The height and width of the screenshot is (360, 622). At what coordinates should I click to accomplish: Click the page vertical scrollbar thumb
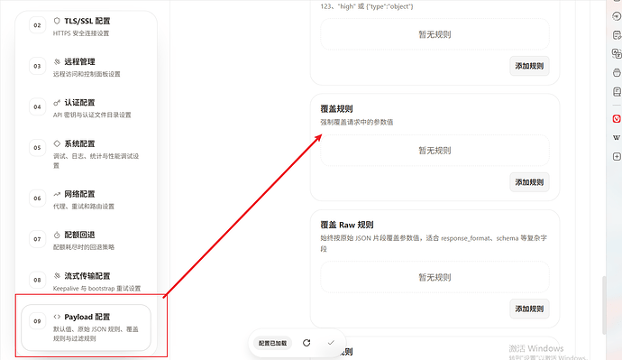[x=604, y=305]
